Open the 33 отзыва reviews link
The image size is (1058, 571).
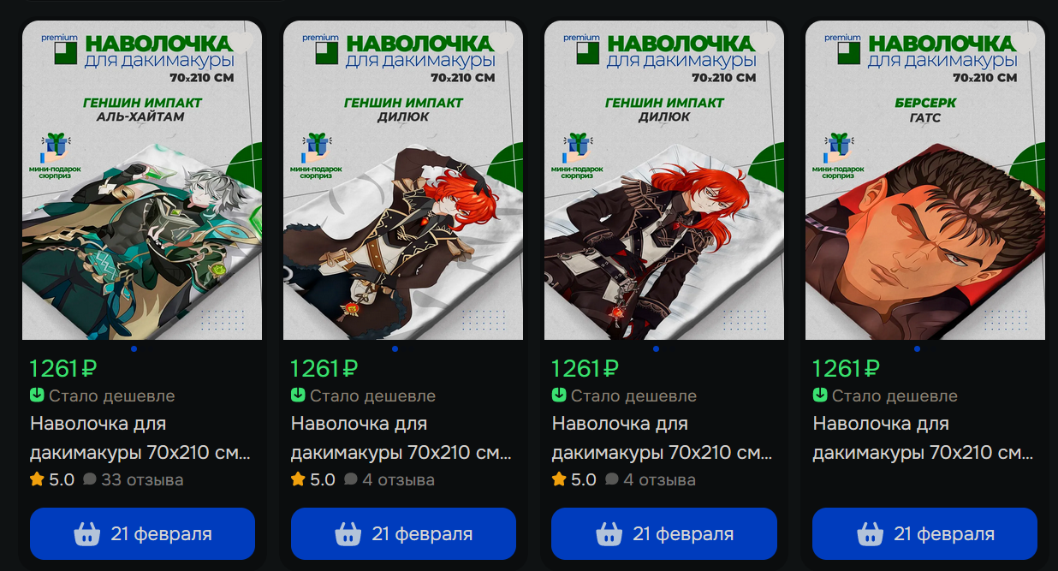(142, 479)
